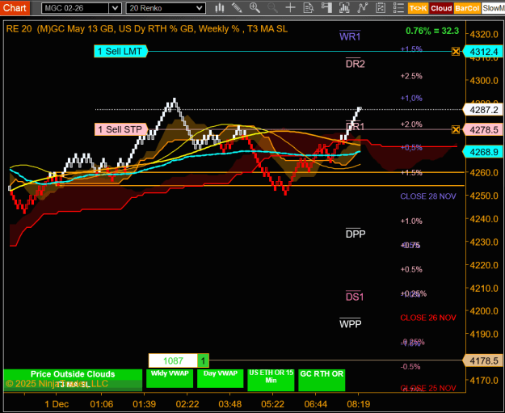Open the chart trader panel icon
The width and height of the screenshot is (505, 413).
coord(326,8)
